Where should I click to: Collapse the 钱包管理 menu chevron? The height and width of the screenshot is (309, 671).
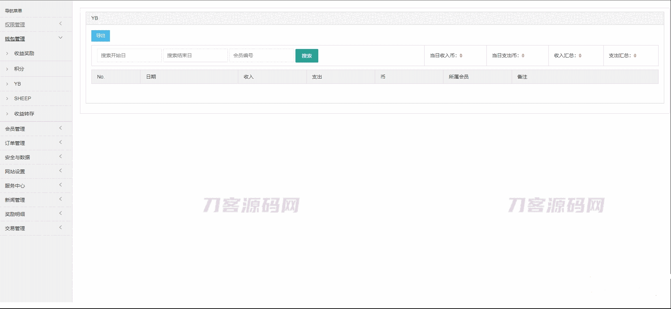(60, 38)
